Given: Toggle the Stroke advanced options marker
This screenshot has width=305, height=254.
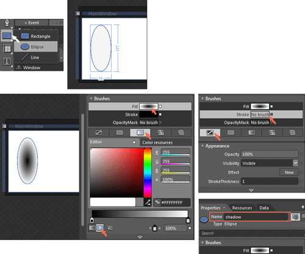Looking at the screenshot, I should pyautogui.click(x=271, y=115).
